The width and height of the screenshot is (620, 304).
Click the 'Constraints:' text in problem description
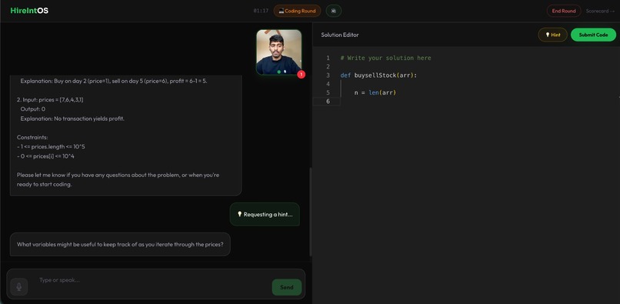pos(32,137)
